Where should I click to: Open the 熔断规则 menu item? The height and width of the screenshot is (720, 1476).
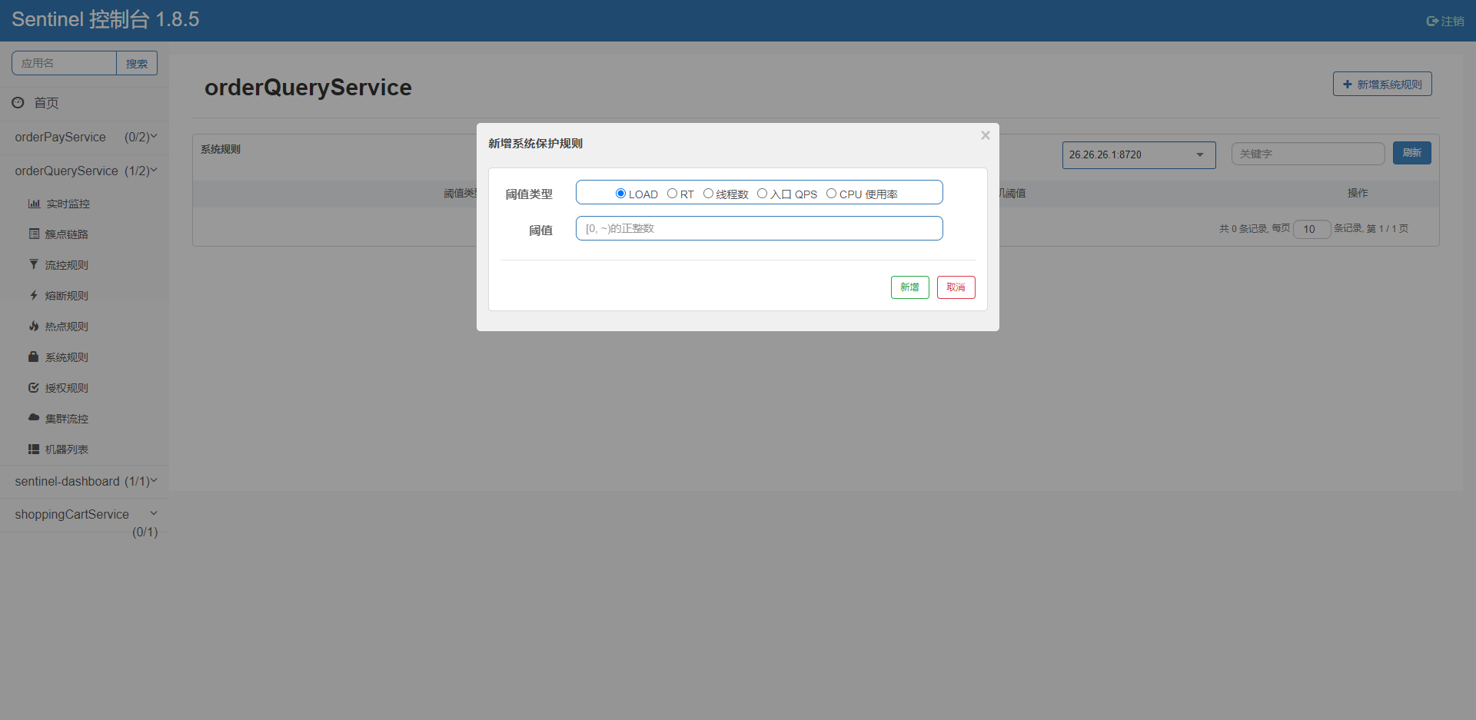pyautogui.click(x=66, y=296)
